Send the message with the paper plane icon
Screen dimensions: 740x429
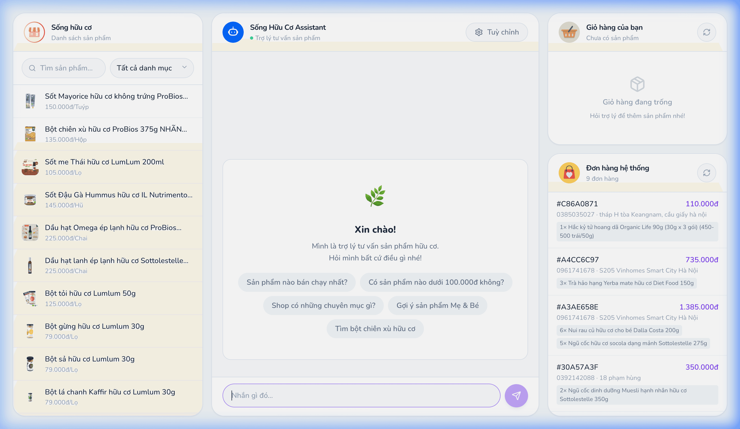(x=516, y=395)
